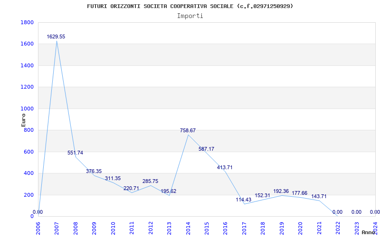The height and width of the screenshot is (237, 380).
Task: Click the 2022 year label on x-axis
Action: point(338,228)
